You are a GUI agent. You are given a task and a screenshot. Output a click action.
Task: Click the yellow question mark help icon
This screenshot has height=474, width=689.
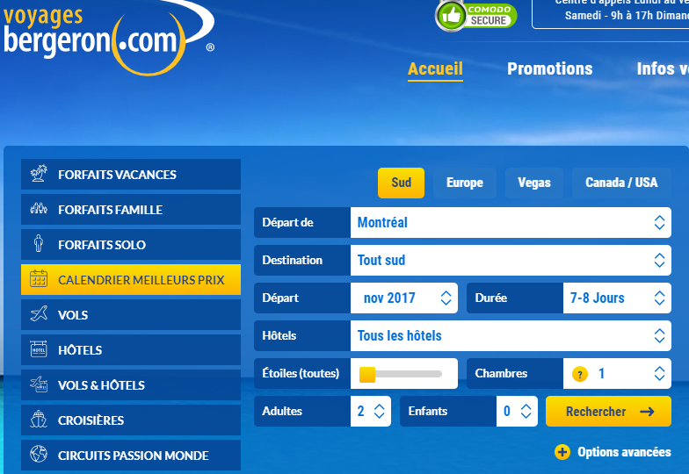(x=579, y=374)
